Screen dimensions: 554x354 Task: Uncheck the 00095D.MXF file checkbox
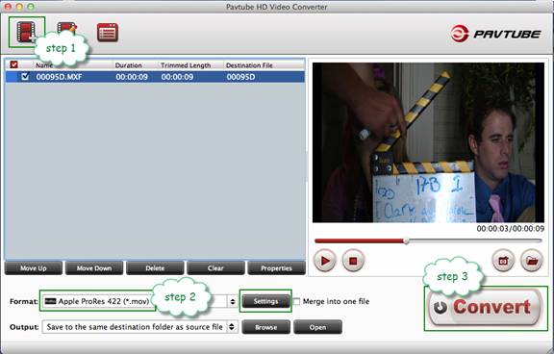click(25, 76)
